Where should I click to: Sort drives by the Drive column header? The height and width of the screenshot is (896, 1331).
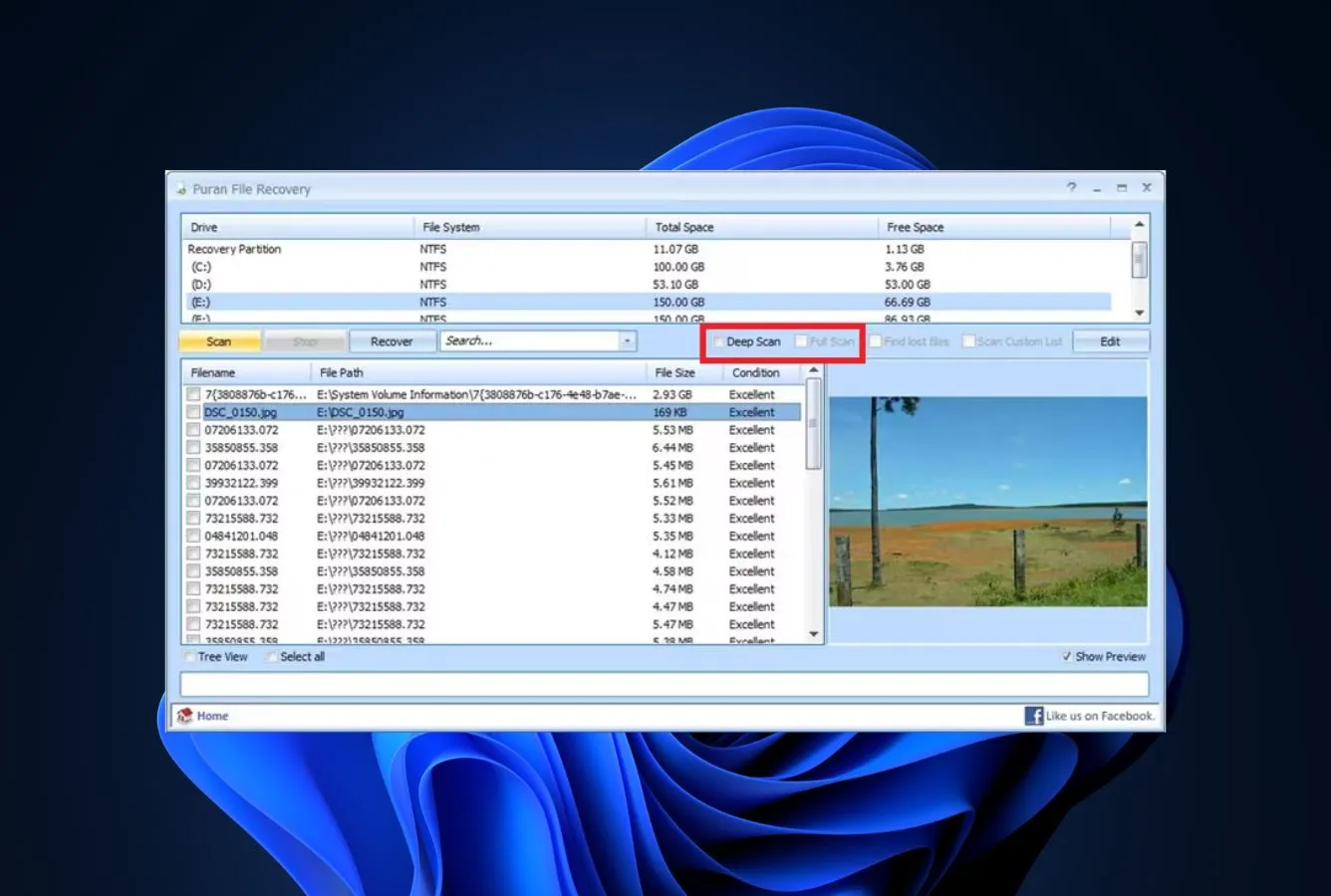point(297,227)
